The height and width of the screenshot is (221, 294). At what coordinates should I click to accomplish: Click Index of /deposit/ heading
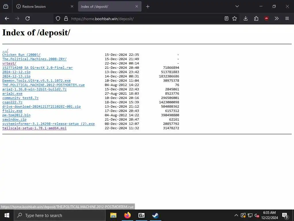[36, 33]
